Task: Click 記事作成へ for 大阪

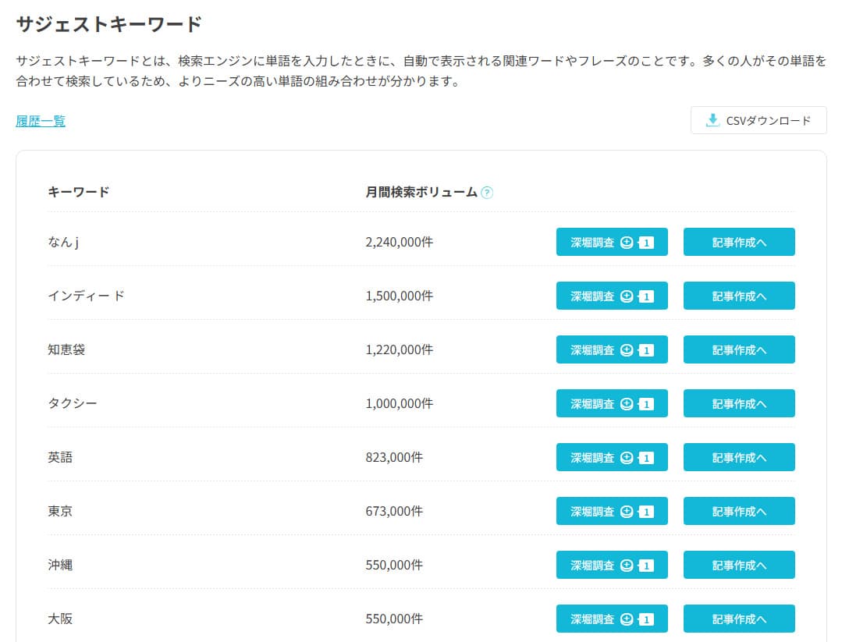Action: coord(738,619)
